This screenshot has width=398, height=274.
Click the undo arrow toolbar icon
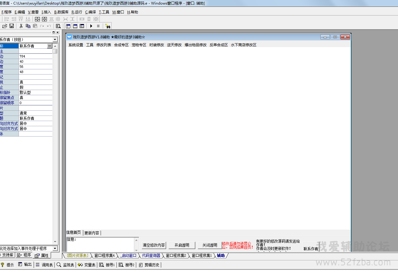click(x=49, y=26)
